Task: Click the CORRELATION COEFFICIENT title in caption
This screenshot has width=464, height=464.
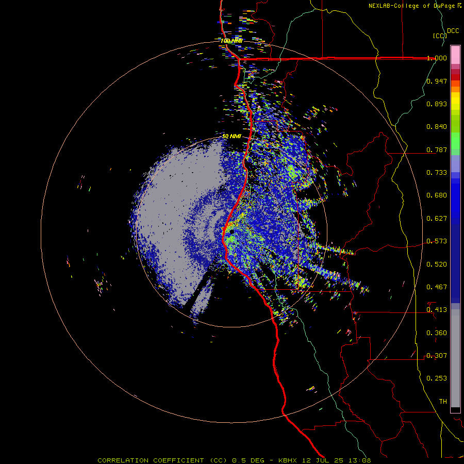Action: point(151,460)
